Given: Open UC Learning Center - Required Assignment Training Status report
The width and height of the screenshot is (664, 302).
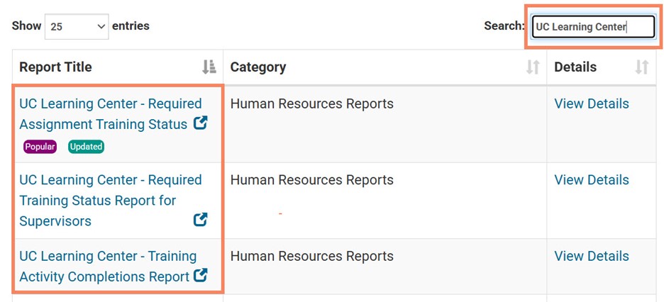Looking at the screenshot, I should [111, 113].
